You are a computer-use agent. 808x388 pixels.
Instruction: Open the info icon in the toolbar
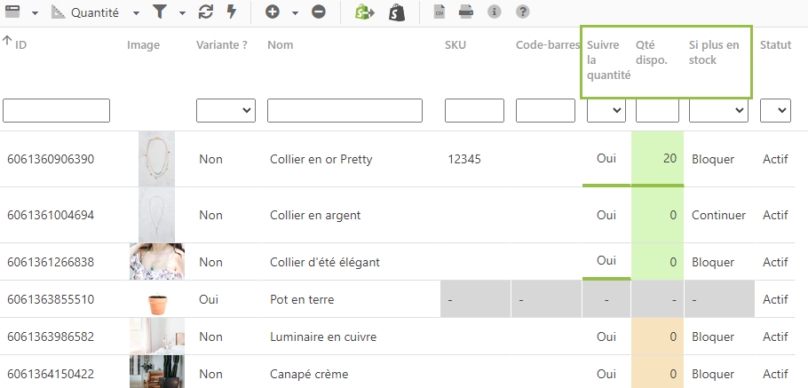click(x=495, y=12)
